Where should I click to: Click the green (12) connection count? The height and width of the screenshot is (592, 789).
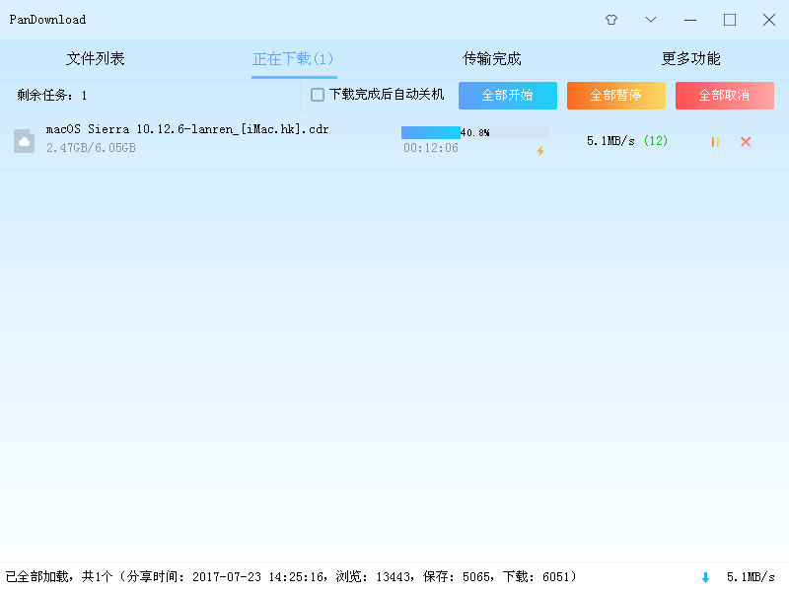(x=656, y=141)
